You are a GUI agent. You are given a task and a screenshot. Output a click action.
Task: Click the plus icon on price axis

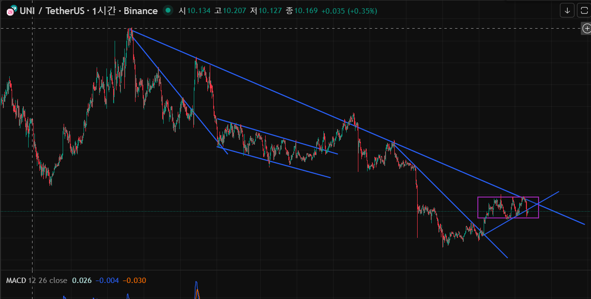[x=586, y=28]
